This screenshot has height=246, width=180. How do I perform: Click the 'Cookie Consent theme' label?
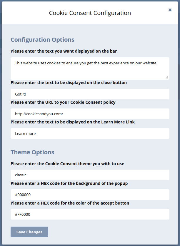tap(67, 164)
